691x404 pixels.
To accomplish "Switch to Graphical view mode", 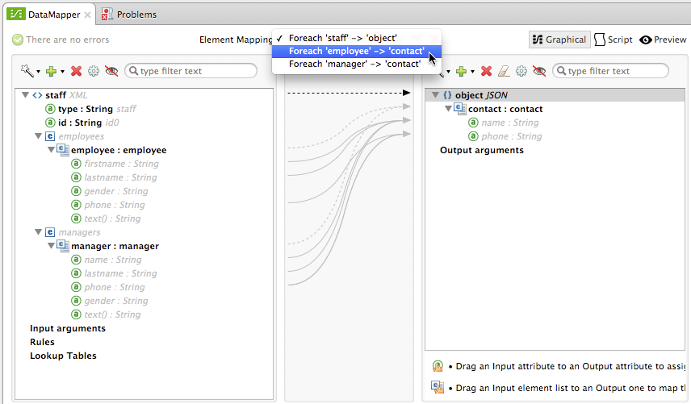I will 559,40.
